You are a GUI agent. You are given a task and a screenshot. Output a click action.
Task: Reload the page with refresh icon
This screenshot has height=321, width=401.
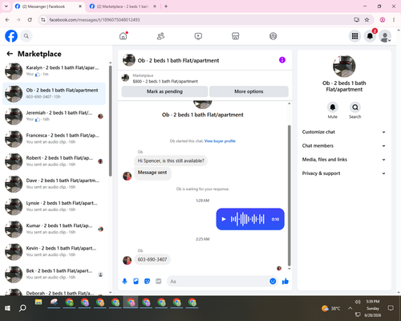30,20
